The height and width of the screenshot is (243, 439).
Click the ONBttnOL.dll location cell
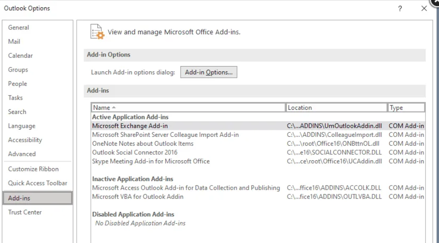[333, 144]
